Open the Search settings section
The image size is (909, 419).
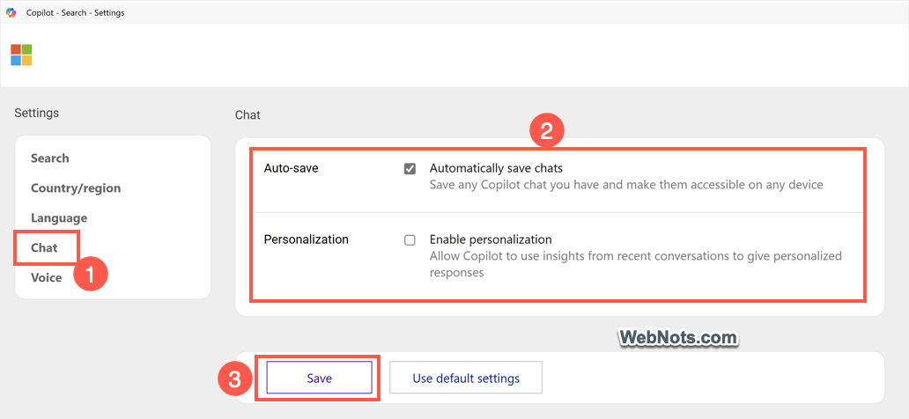[50, 158]
